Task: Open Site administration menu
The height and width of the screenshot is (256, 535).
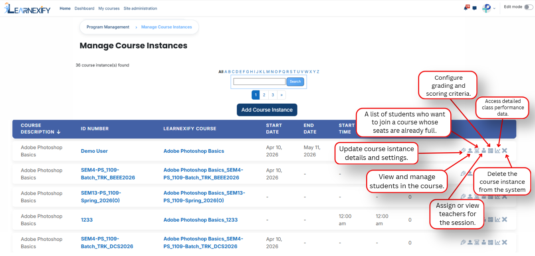Action: 140,8
